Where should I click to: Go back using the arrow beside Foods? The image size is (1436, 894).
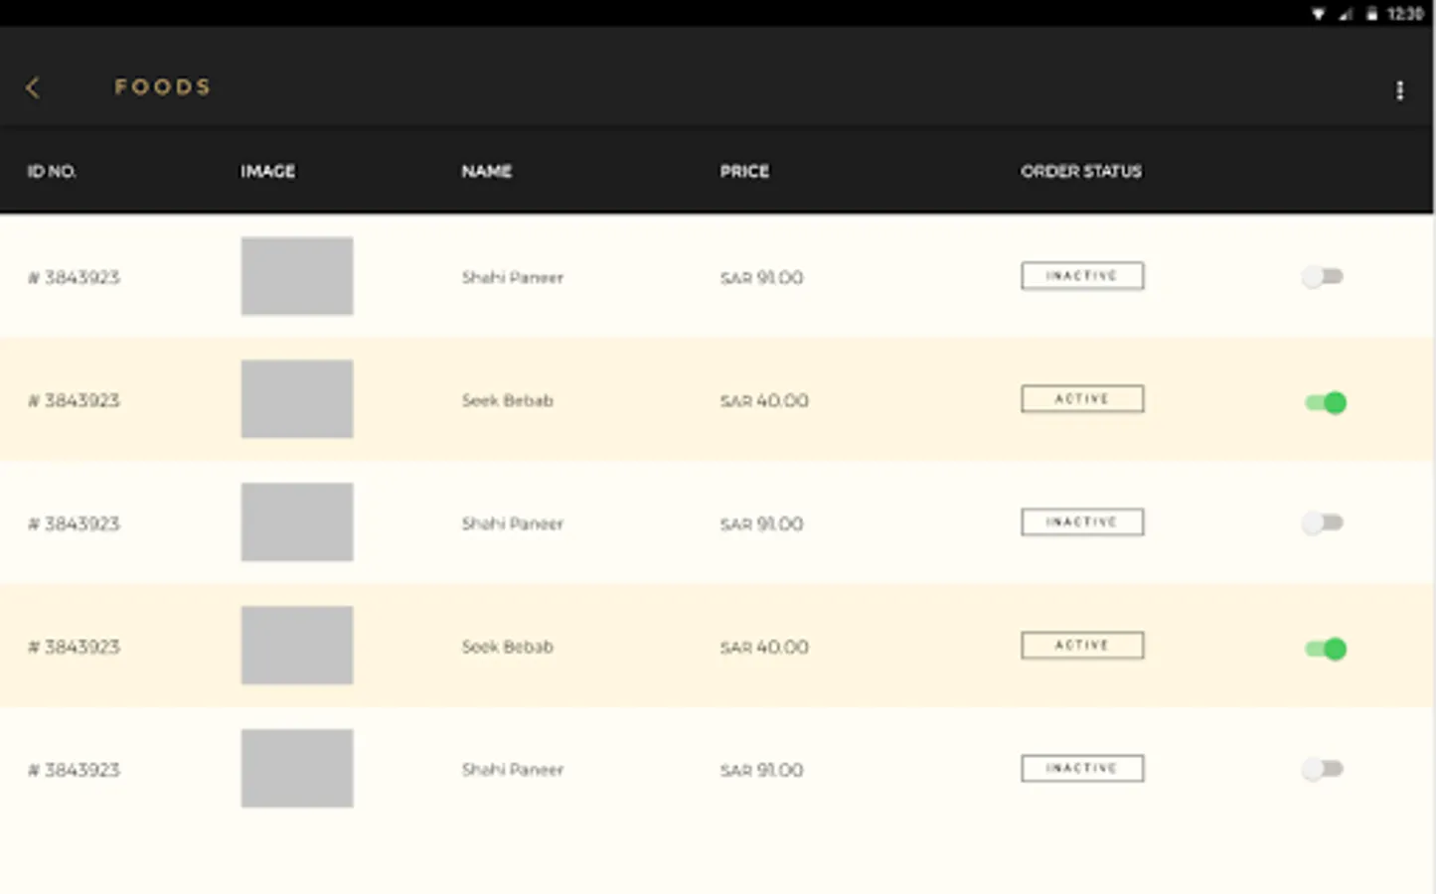tap(33, 87)
